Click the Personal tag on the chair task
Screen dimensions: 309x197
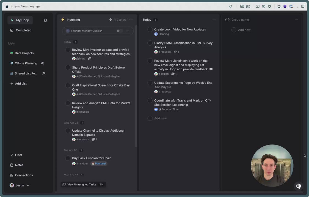[99, 164]
